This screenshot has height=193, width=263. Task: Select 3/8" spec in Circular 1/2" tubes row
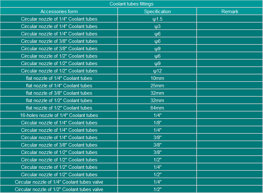[157, 152]
